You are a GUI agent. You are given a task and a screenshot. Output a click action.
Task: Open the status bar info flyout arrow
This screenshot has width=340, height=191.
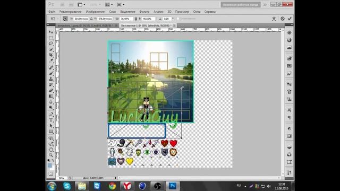pos(116,178)
